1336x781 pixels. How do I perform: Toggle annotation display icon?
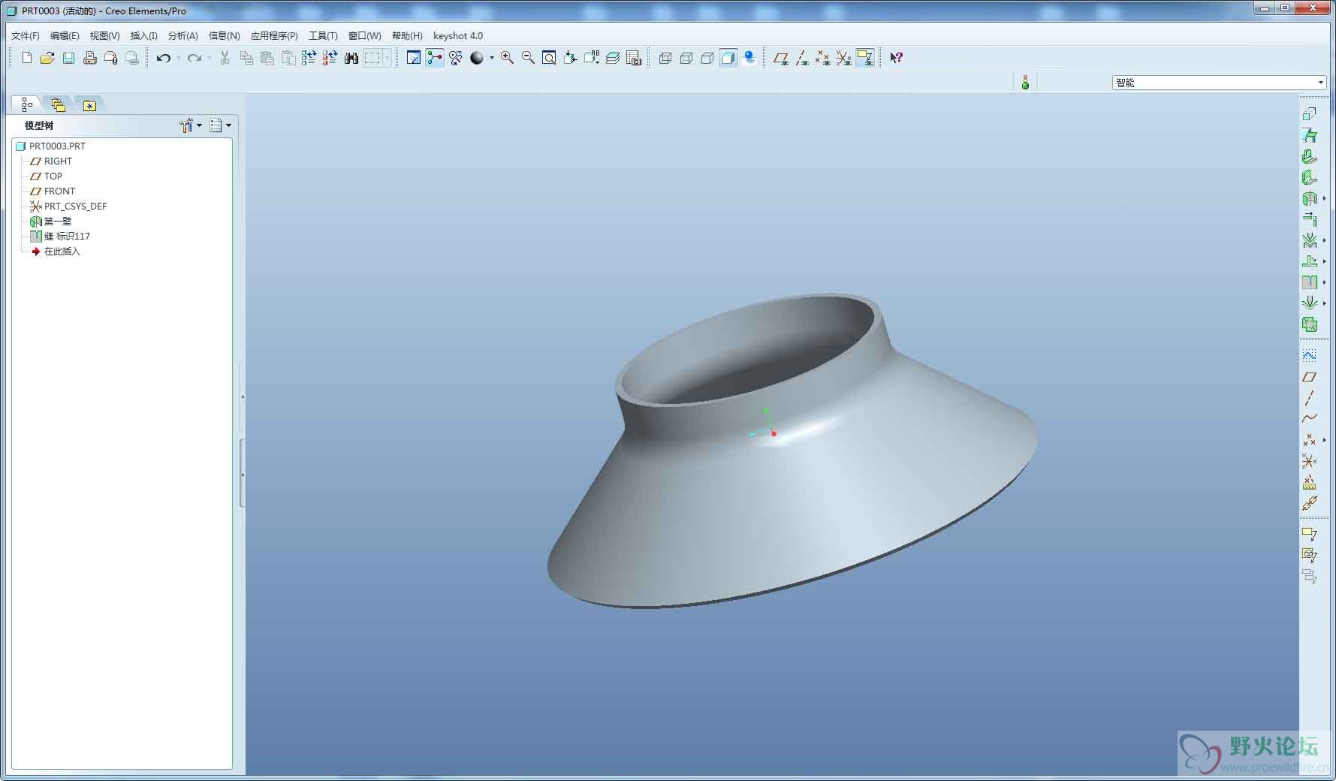(x=865, y=58)
